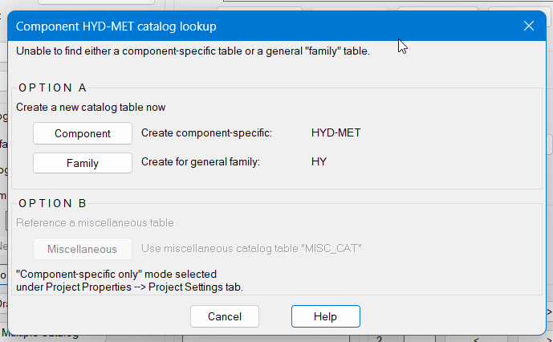Close the catalog lookup dialog with X

tap(529, 26)
